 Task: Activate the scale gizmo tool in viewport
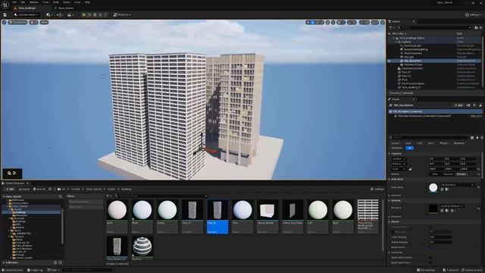[321, 22]
